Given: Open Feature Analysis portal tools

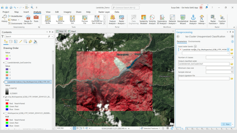Looking at the screenshot, I should coord(112,19).
